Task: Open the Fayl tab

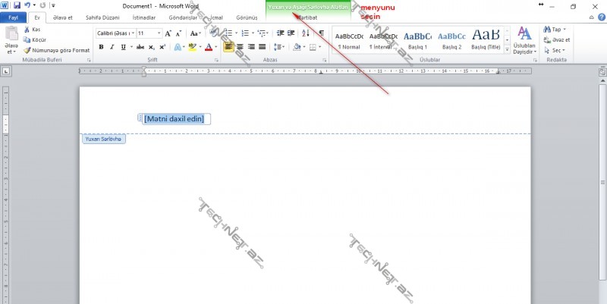Action: (x=13, y=17)
